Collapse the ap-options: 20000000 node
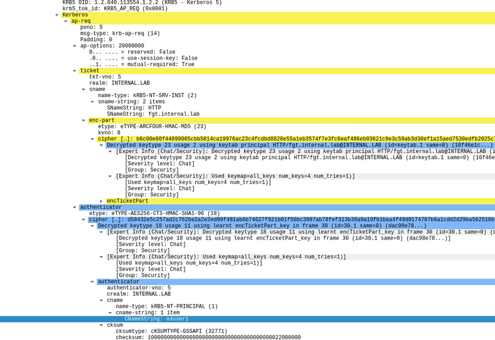This screenshot has width=495, height=340. (74, 46)
